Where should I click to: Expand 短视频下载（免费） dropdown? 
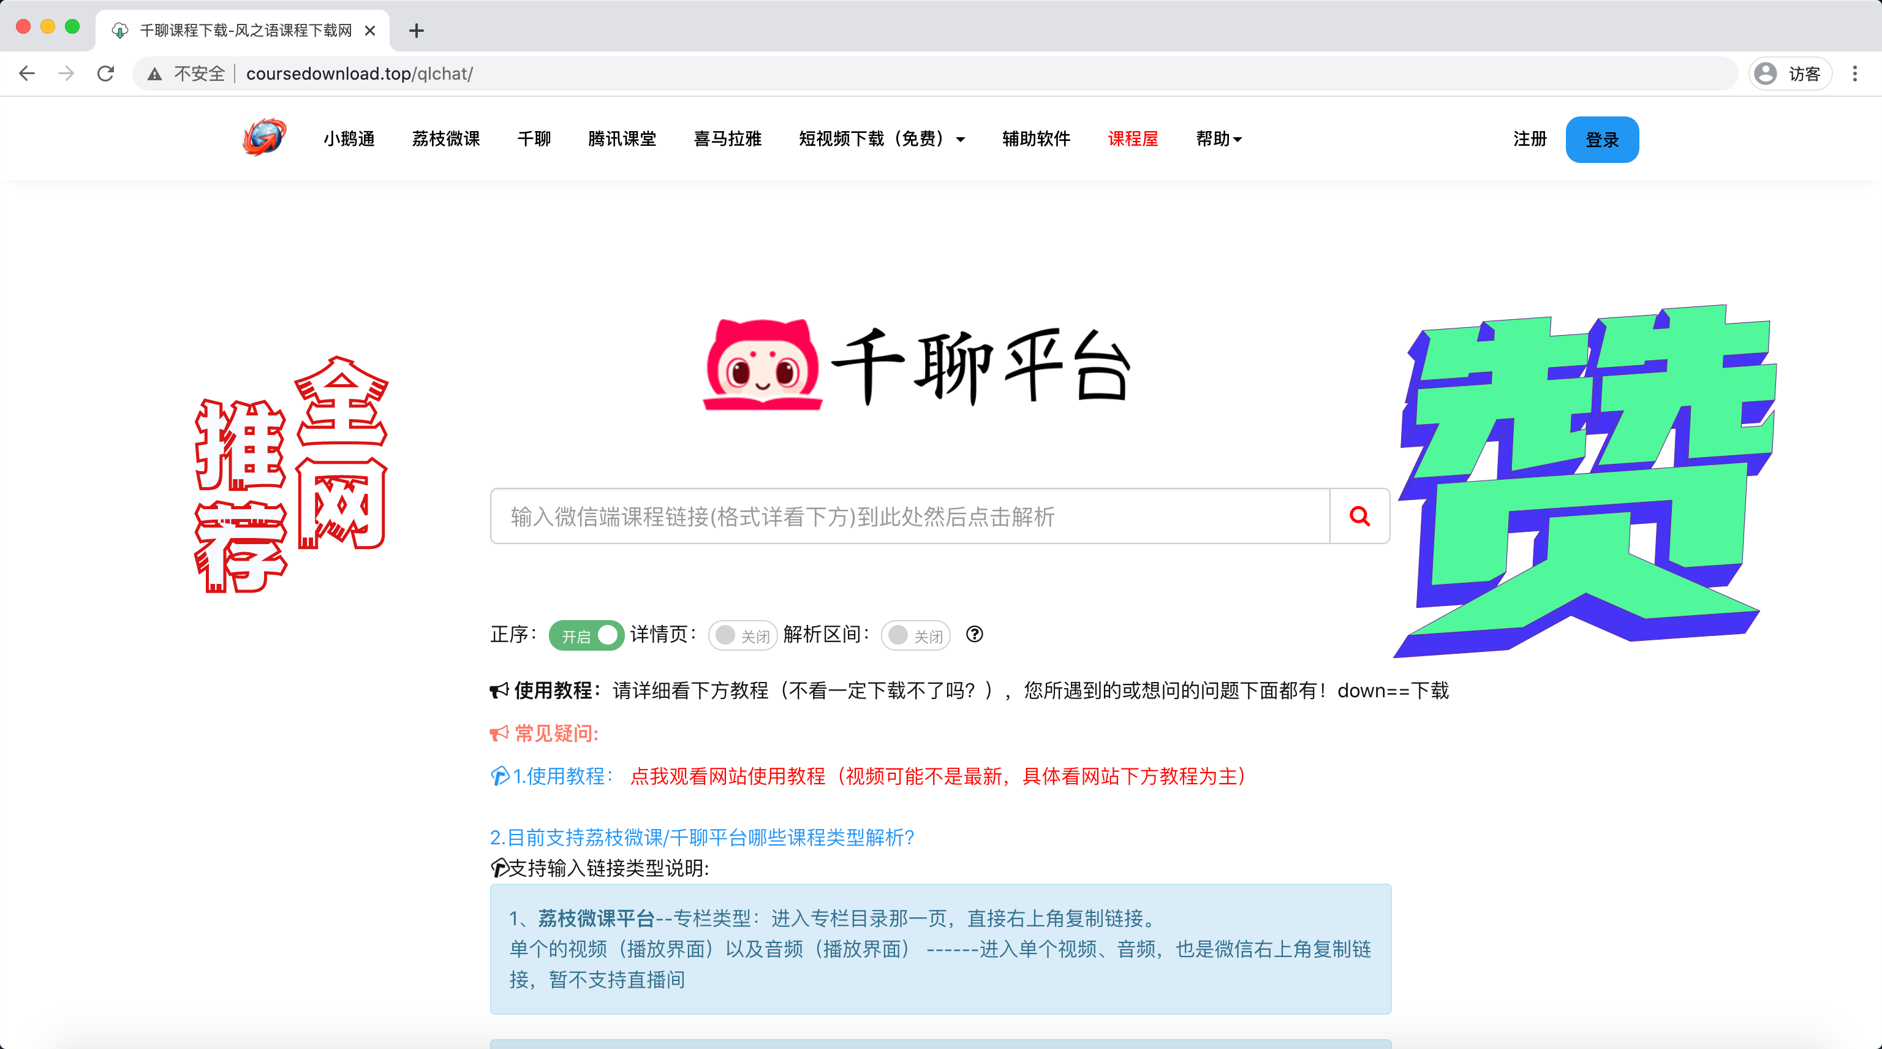pos(882,139)
